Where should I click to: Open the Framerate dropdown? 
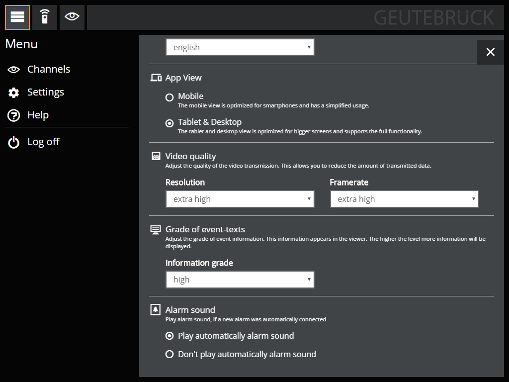(x=405, y=199)
